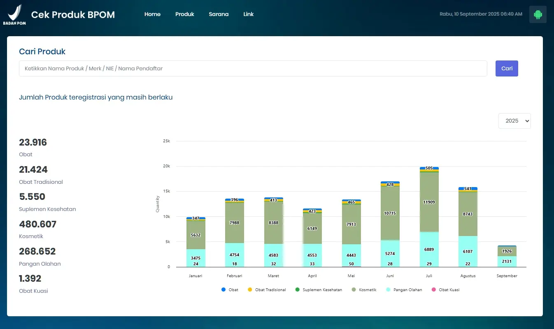Open the Android app icon button
This screenshot has height=329, width=554.
point(538,14)
